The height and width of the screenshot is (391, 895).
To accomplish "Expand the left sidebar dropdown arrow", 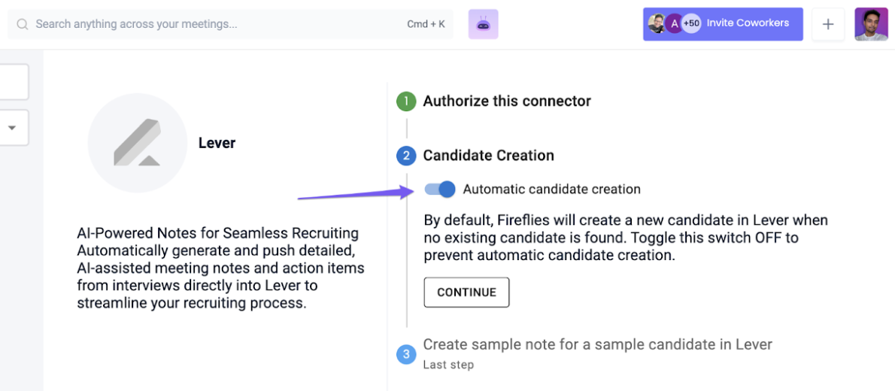I will [x=11, y=128].
